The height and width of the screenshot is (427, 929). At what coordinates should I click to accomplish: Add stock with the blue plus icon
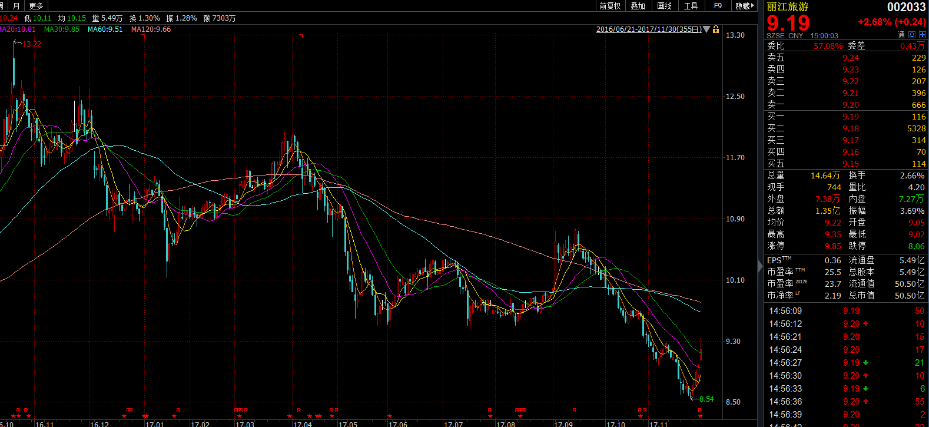coord(923,35)
